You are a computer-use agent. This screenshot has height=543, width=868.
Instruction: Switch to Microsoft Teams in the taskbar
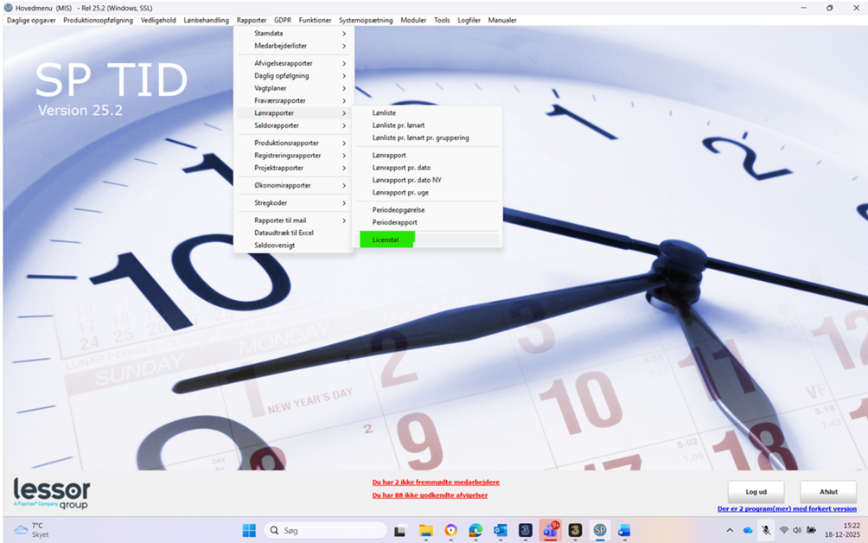(x=549, y=530)
